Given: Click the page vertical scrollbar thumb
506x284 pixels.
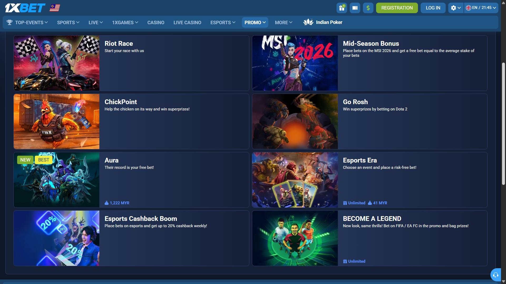Looking at the screenshot, I should pos(503,124).
